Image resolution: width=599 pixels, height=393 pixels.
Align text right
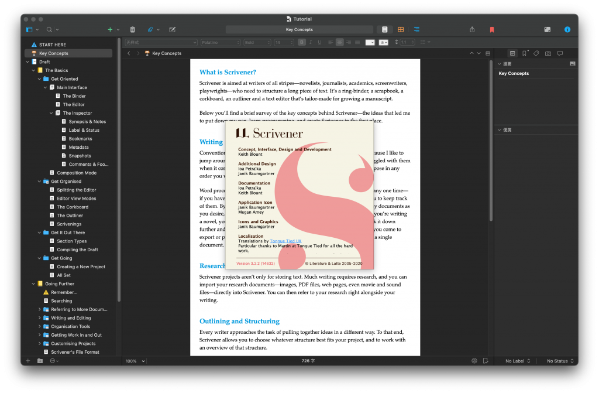tap(349, 43)
